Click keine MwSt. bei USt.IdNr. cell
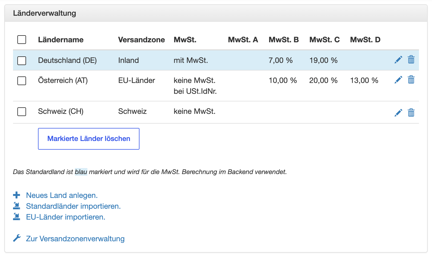The image size is (432, 257). (x=195, y=86)
